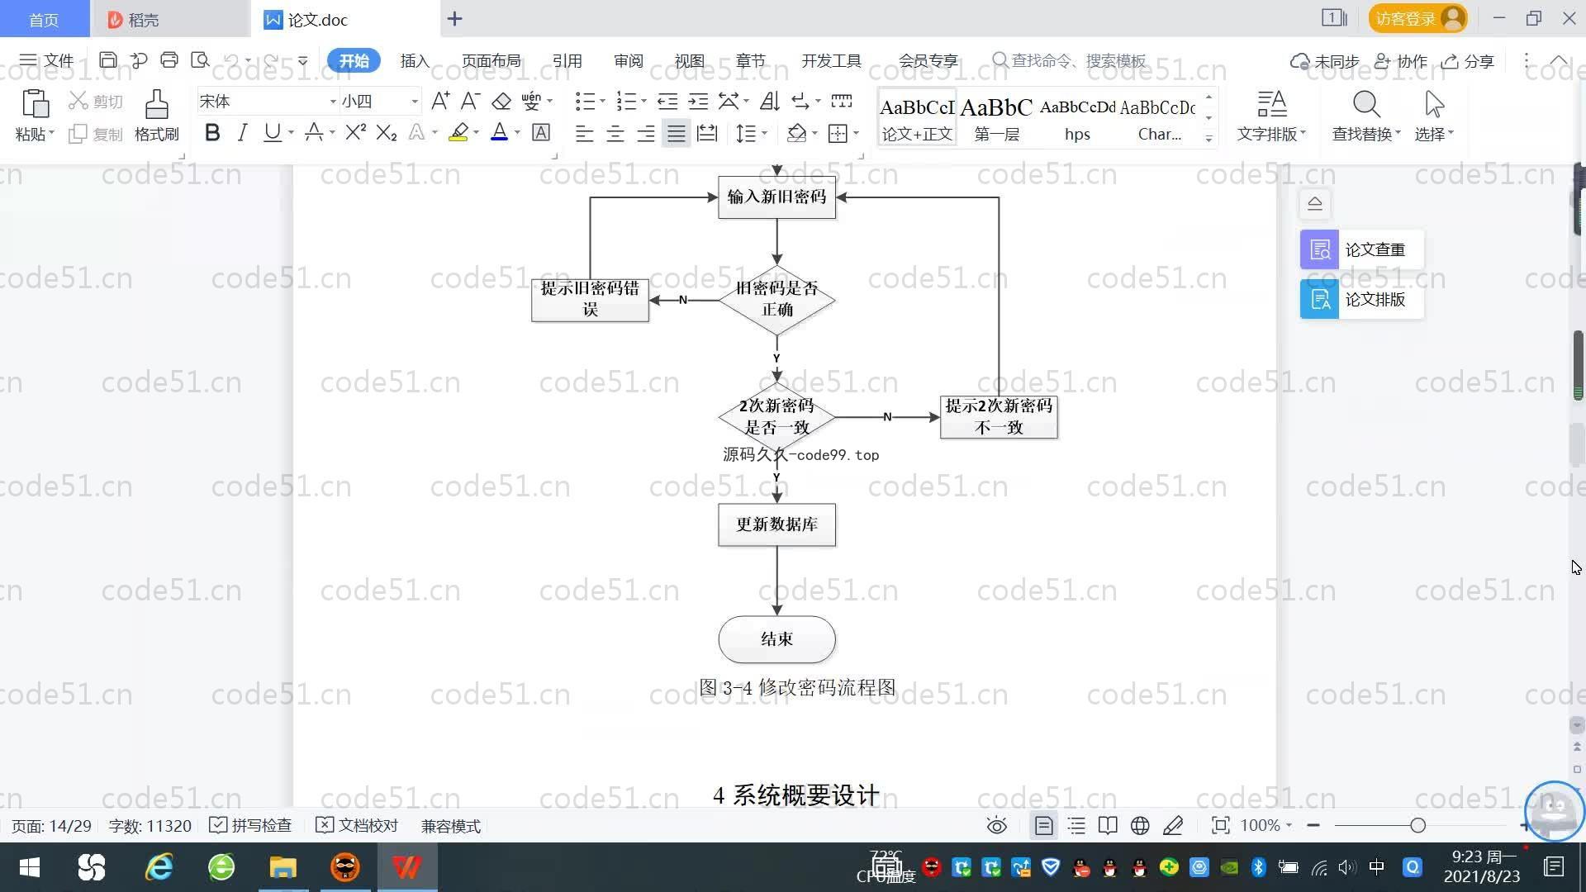Switch to 页面布局 ribbon tab
Image resolution: width=1586 pixels, height=892 pixels.
491,61
